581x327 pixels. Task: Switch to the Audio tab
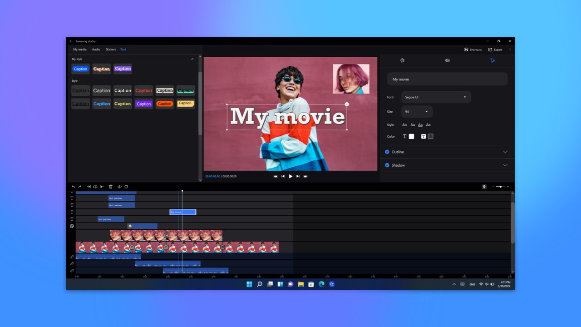[x=96, y=50]
